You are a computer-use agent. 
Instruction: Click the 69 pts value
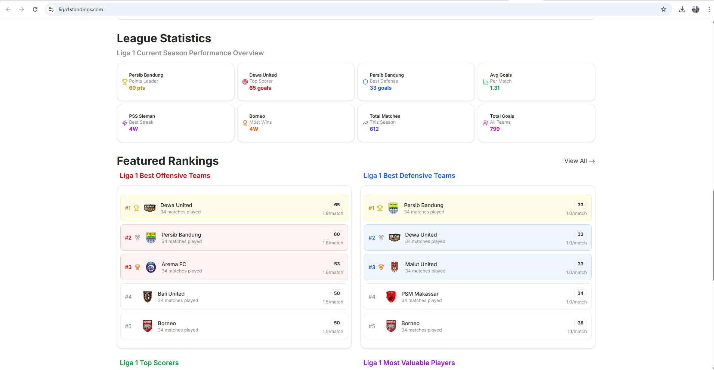pos(137,88)
